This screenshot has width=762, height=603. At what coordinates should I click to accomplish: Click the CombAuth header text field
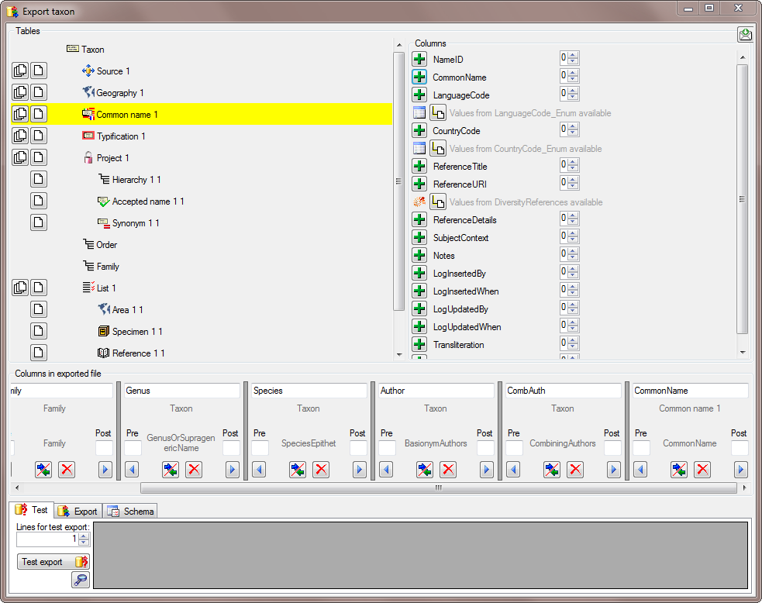[x=561, y=391]
